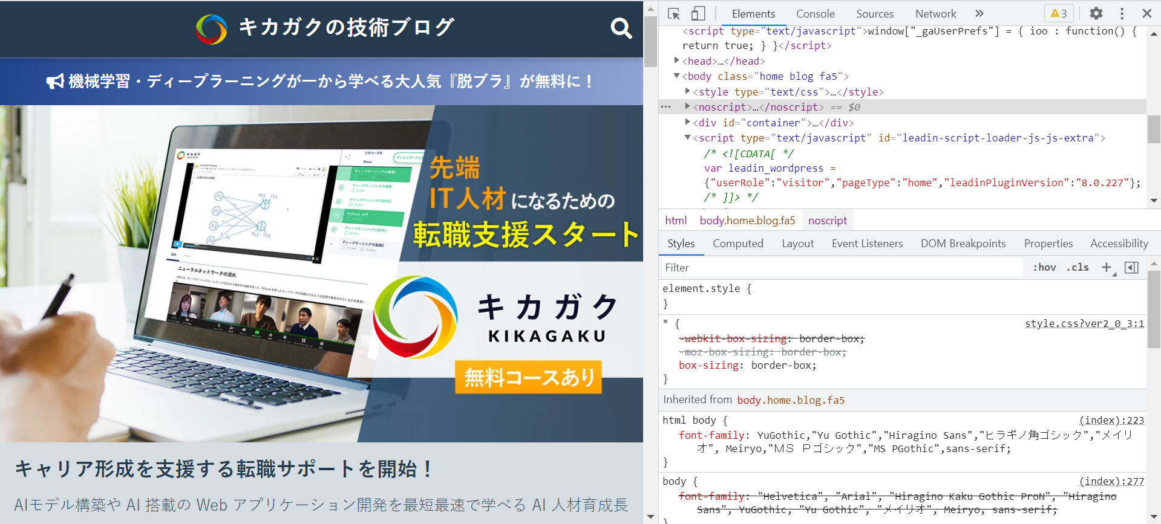Open style.css?ver2_0_3:1 source link
Image resolution: width=1161 pixels, height=524 pixels.
point(1084,324)
